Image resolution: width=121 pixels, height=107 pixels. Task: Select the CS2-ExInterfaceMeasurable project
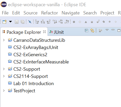click(41, 62)
